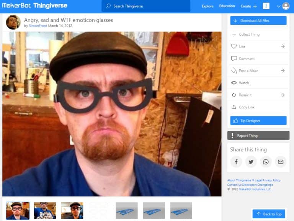Expand the Post a Make arrow
This screenshot has width=294, height=221.
coord(283,71)
